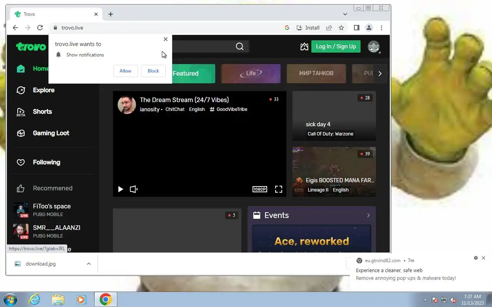Open download.jpg from downloads bar
Screen dimensions: 492x307
tap(41, 264)
